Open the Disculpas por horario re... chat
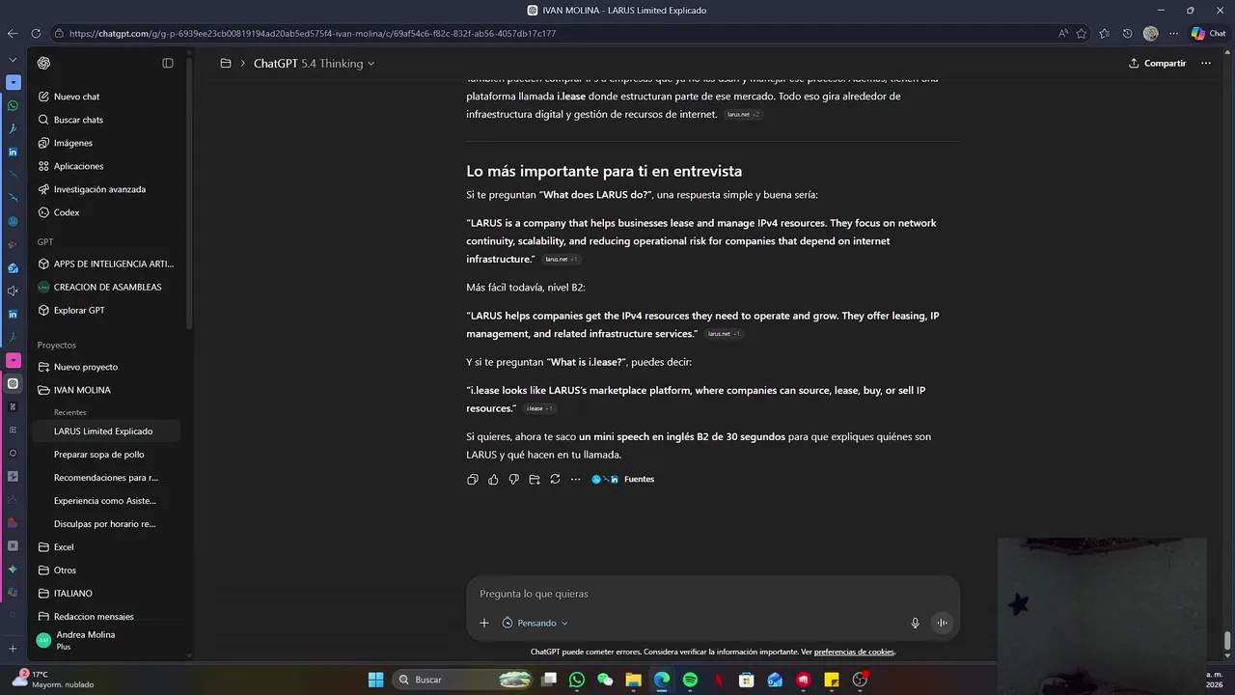The width and height of the screenshot is (1235, 695). tap(108, 523)
